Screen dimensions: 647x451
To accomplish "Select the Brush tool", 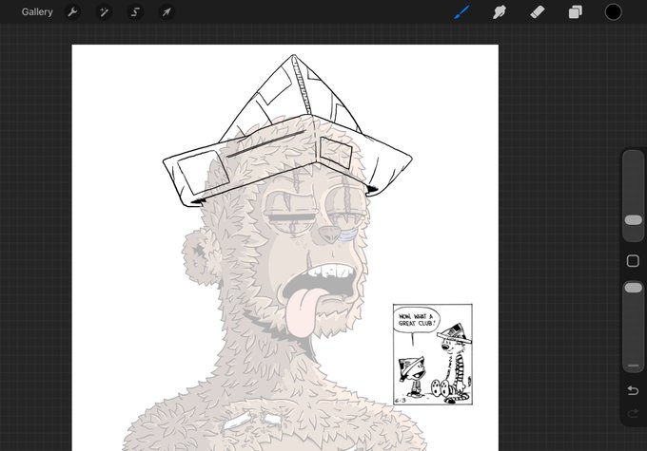I will coord(461,12).
